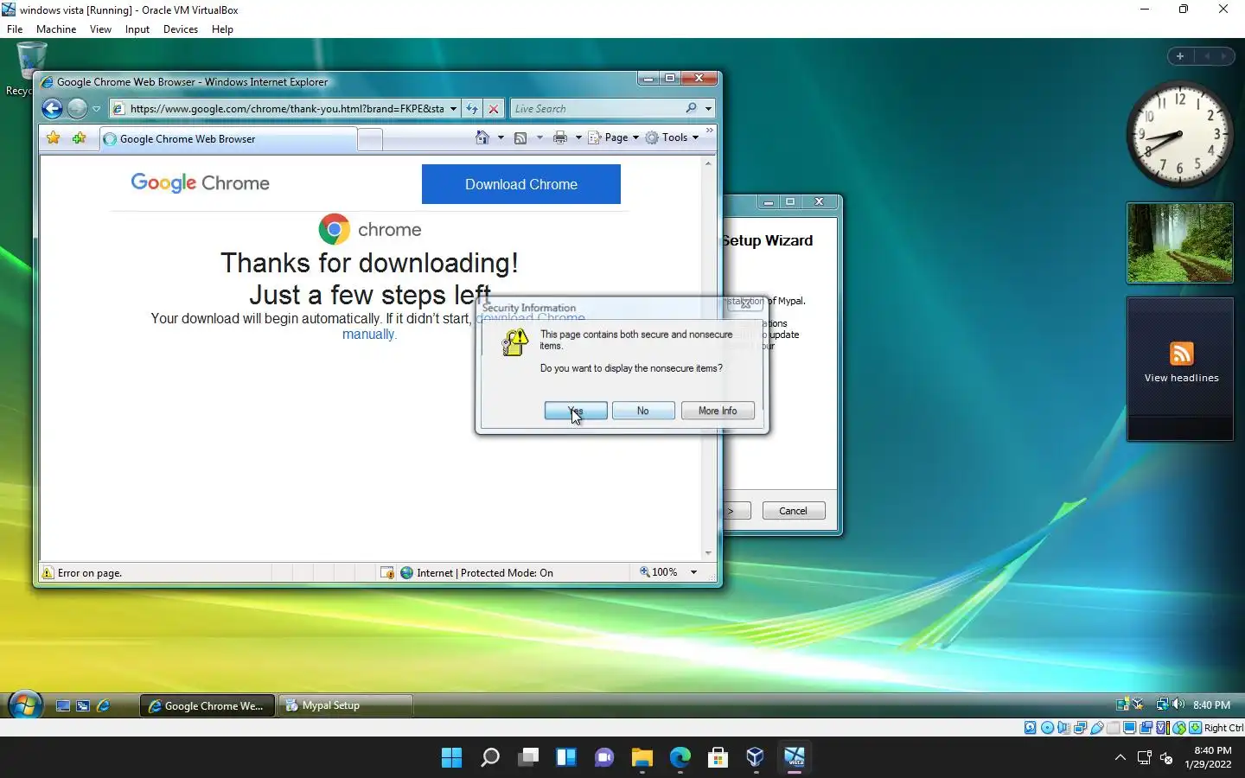Open the VirtualBox Help menu
Screen dimensions: 1245x778
click(222, 29)
